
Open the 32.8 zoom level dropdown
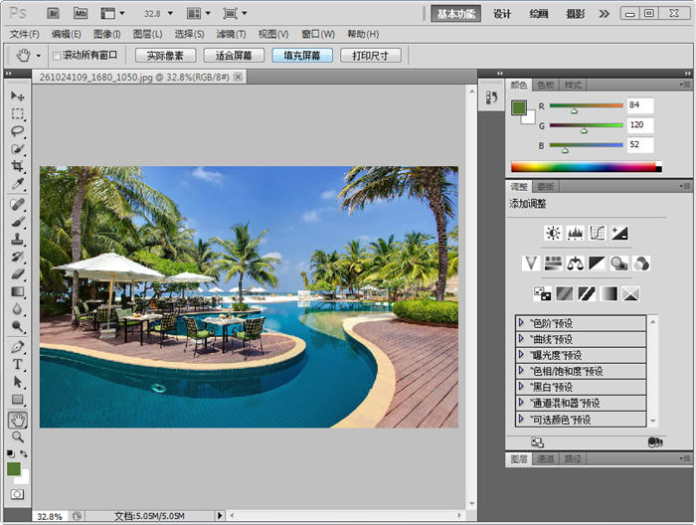(x=169, y=14)
